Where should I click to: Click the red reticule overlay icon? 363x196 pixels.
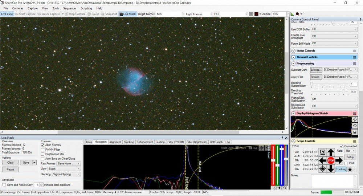pos(256,14)
